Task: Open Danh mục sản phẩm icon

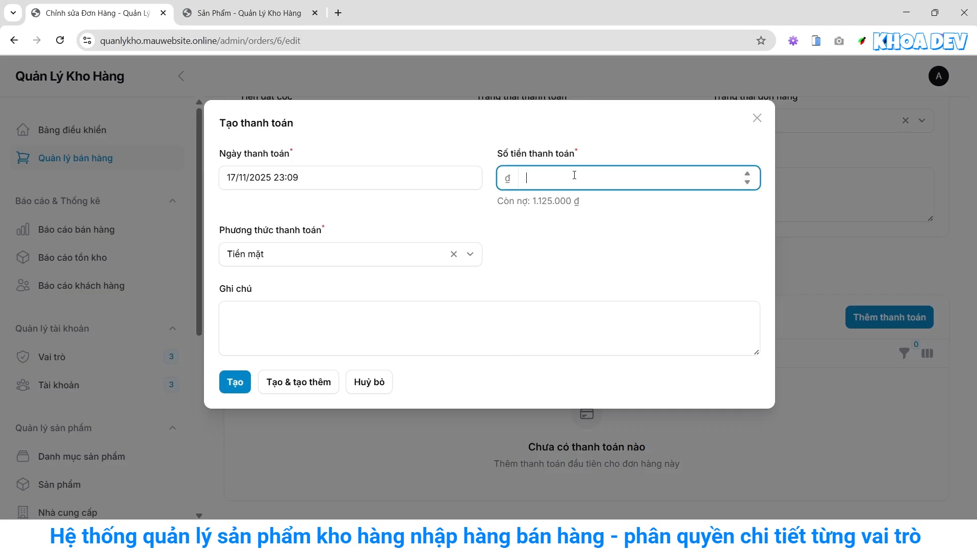Action: [x=23, y=456]
